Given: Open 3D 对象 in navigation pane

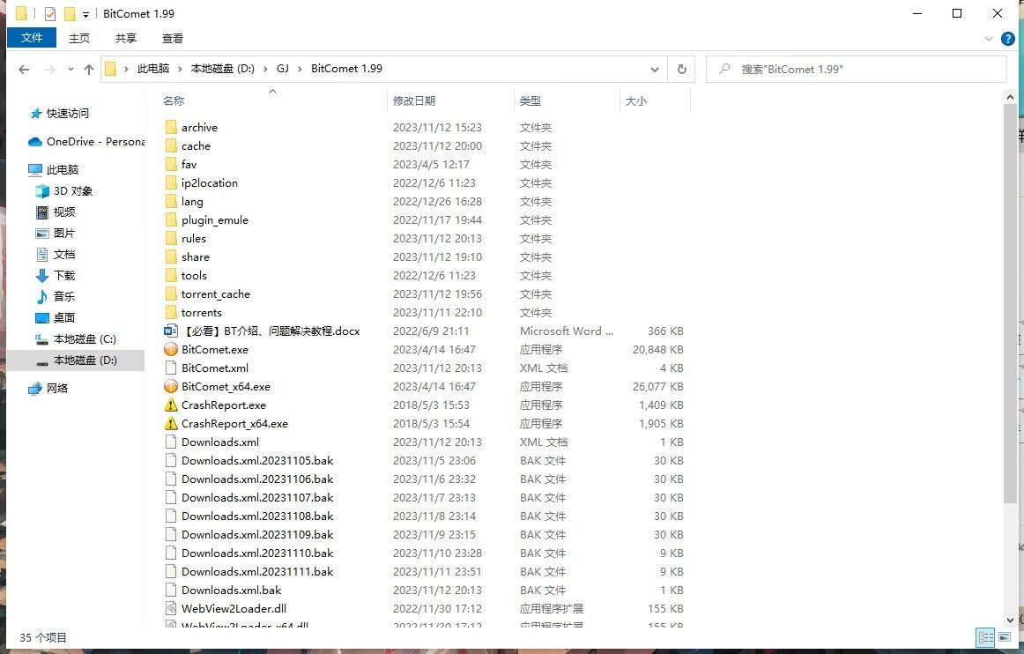Looking at the screenshot, I should 64,191.
